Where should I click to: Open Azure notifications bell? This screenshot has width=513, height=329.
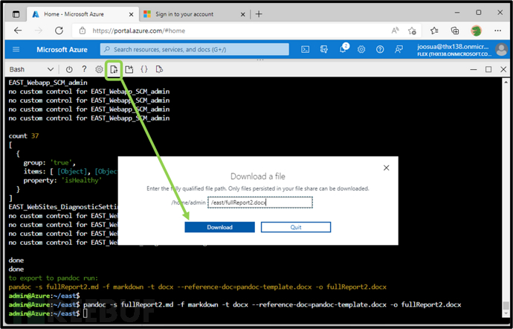[343, 49]
